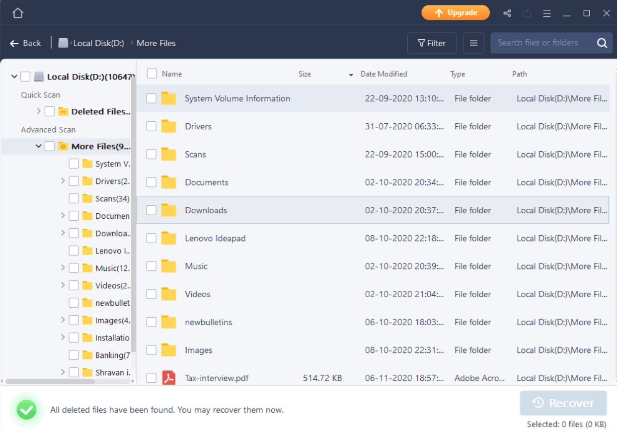Click the green checkmark status icon
Viewport: 617px width, 430px height.
[26, 410]
